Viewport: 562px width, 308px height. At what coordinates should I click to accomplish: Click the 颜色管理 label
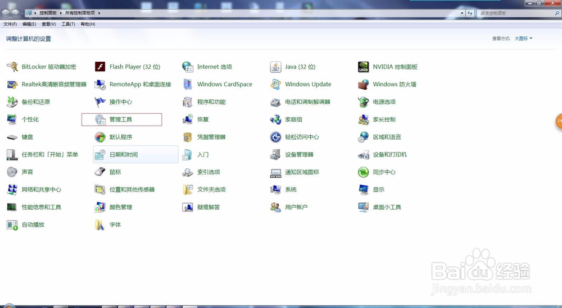121,207
